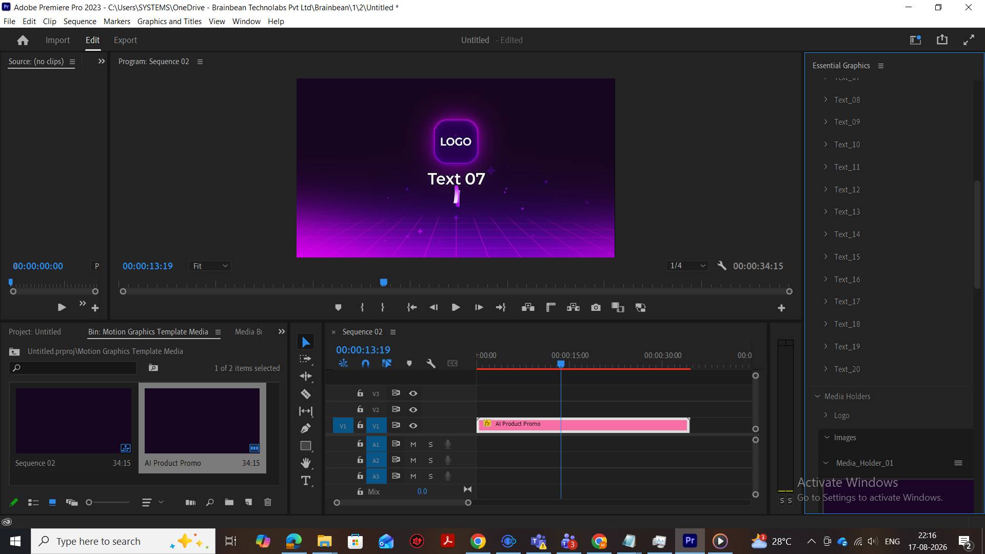Image resolution: width=985 pixels, height=554 pixels.
Task: Open the 1/4 playback resolution dropdown
Action: click(688, 266)
